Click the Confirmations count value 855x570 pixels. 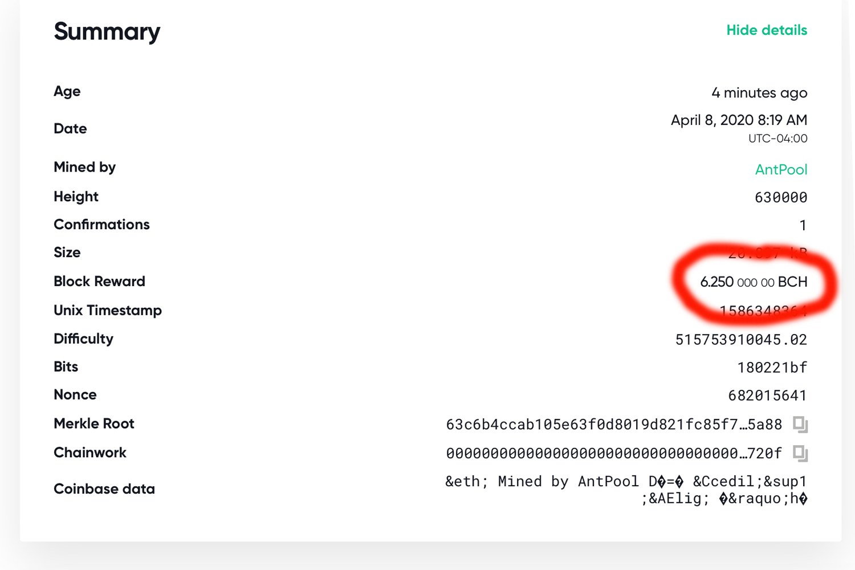(803, 226)
